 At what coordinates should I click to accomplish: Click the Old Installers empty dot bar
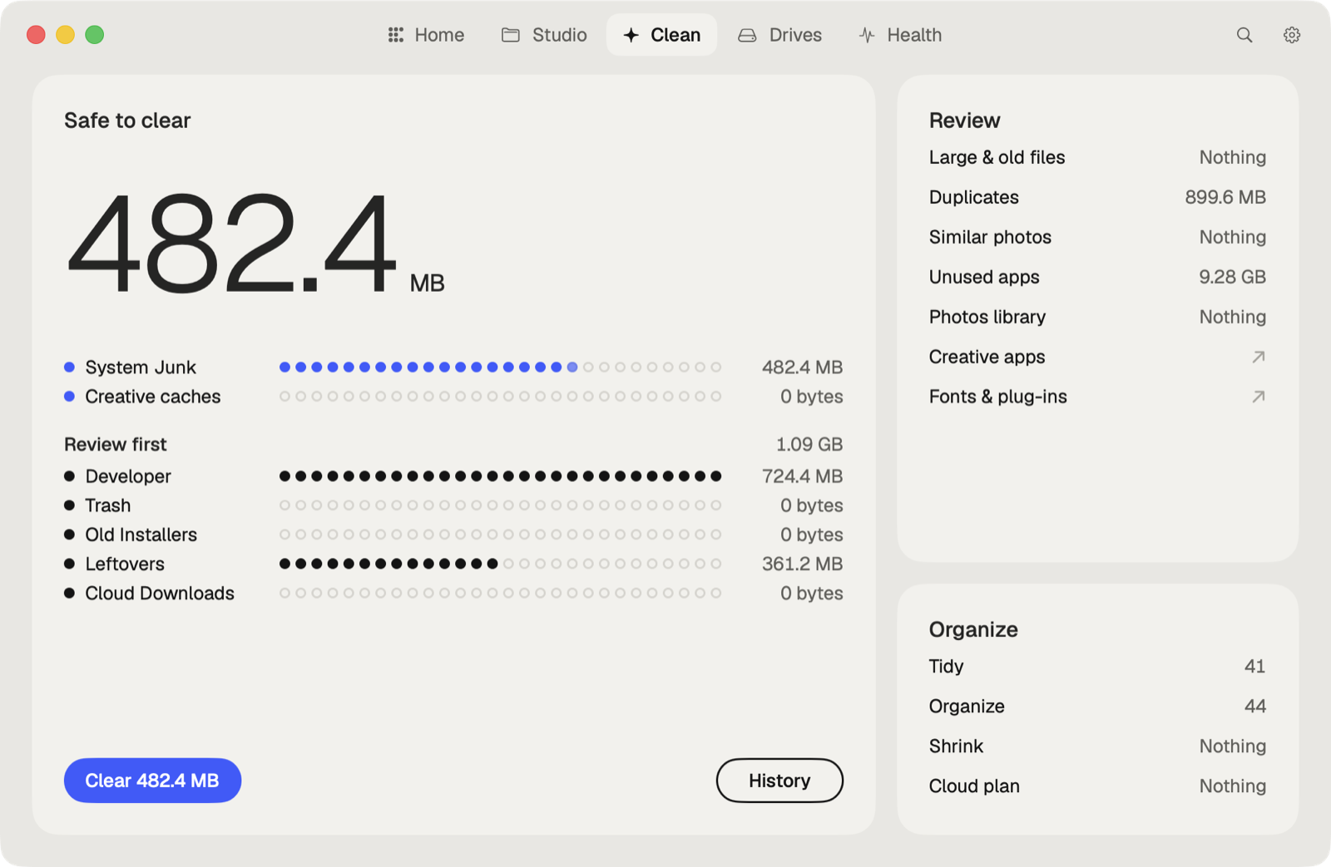coord(500,534)
